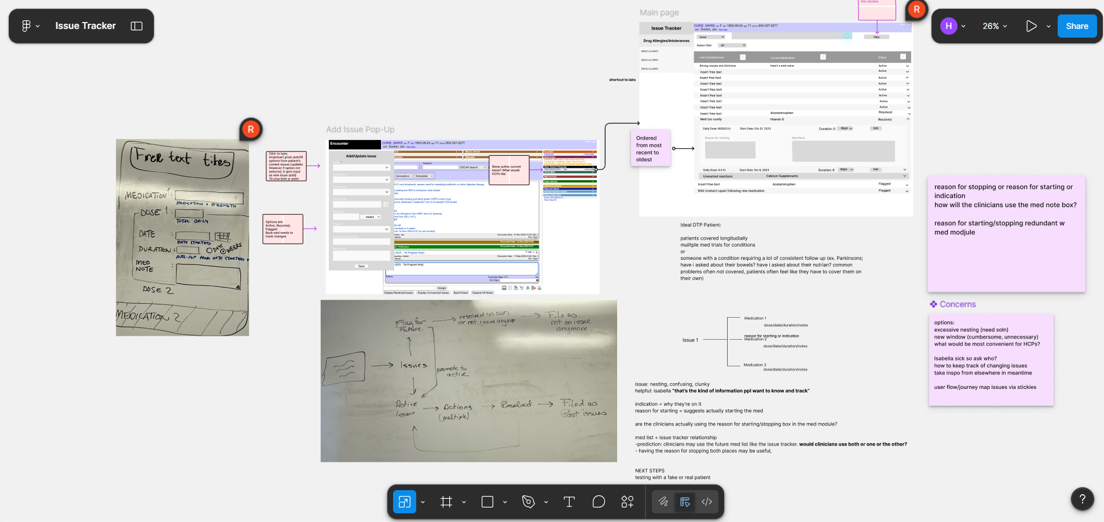Expand the pen tools dropdown arrow

coord(546,502)
